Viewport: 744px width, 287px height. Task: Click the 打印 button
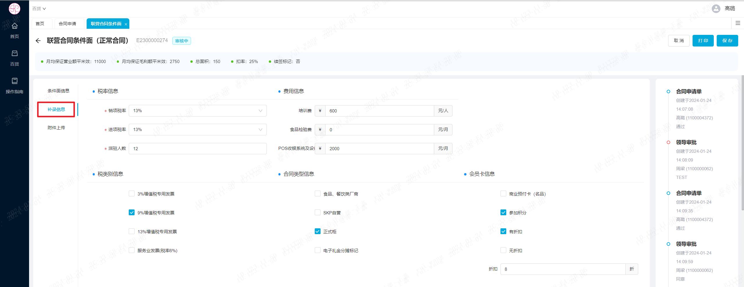(703, 41)
